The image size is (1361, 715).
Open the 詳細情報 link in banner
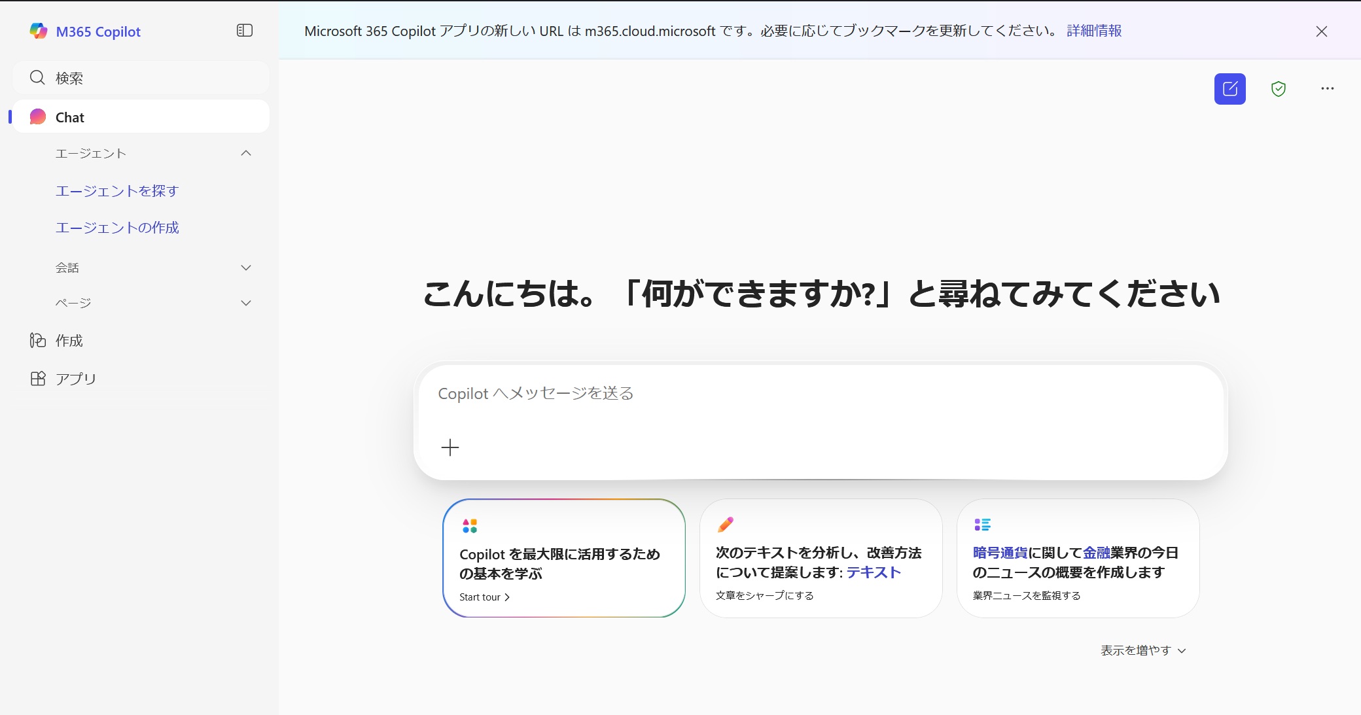point(1094,31)
